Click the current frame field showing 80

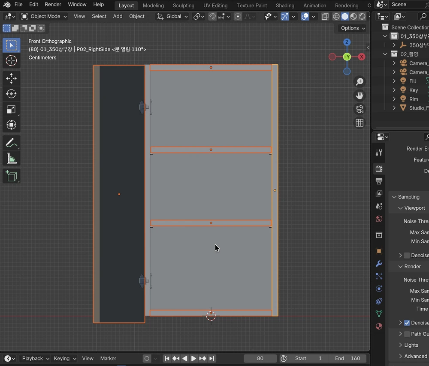(260, 358)
